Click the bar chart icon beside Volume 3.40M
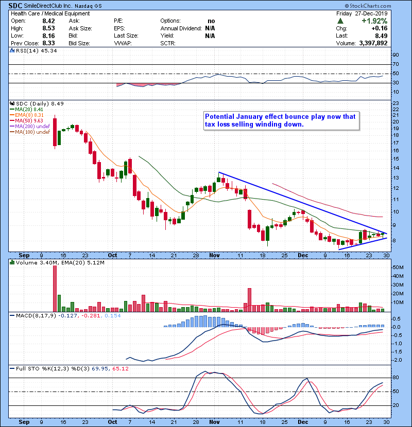The image size is (412, 427). click(x=12, y=262)
